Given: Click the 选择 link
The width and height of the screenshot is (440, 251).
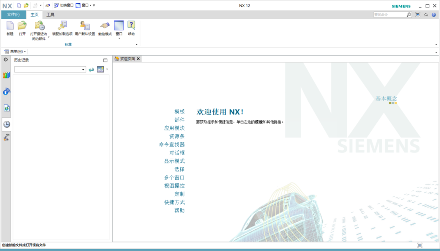Looking at the screenshot, I should (180, 169).
